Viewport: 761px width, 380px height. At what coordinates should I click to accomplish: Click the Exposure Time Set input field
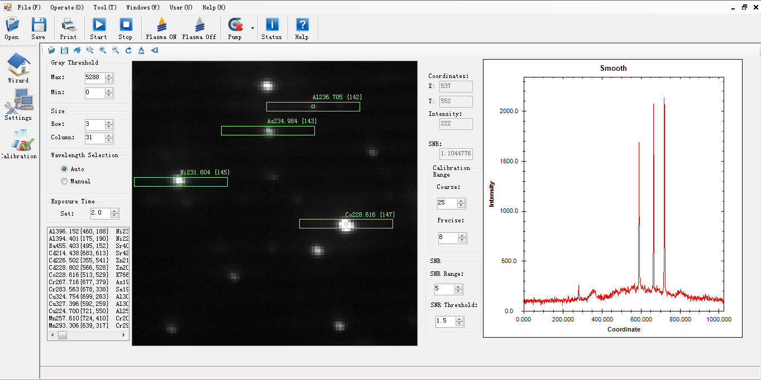pyautogui.click(x=100, y=213)
